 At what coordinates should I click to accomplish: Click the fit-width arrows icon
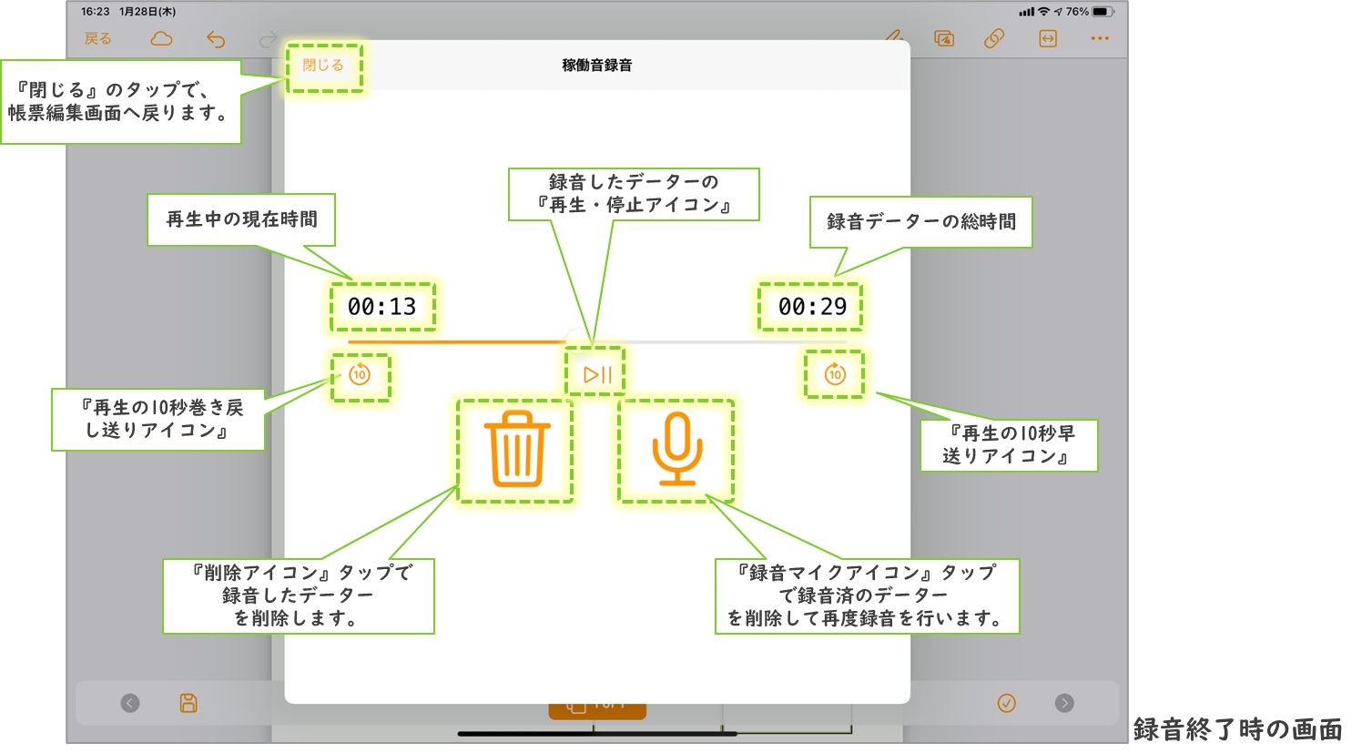point(1048,38)
